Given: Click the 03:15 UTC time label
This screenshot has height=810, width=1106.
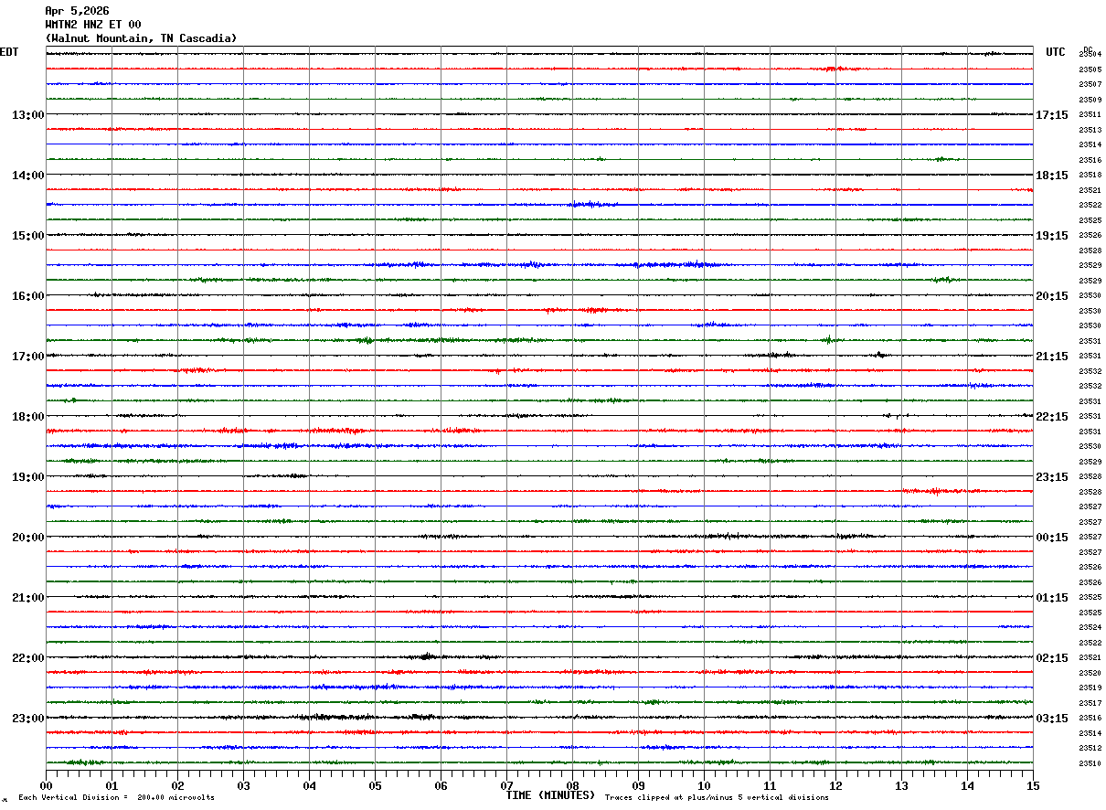Looking at the screenshot, I should click(x=1052, y=719).
